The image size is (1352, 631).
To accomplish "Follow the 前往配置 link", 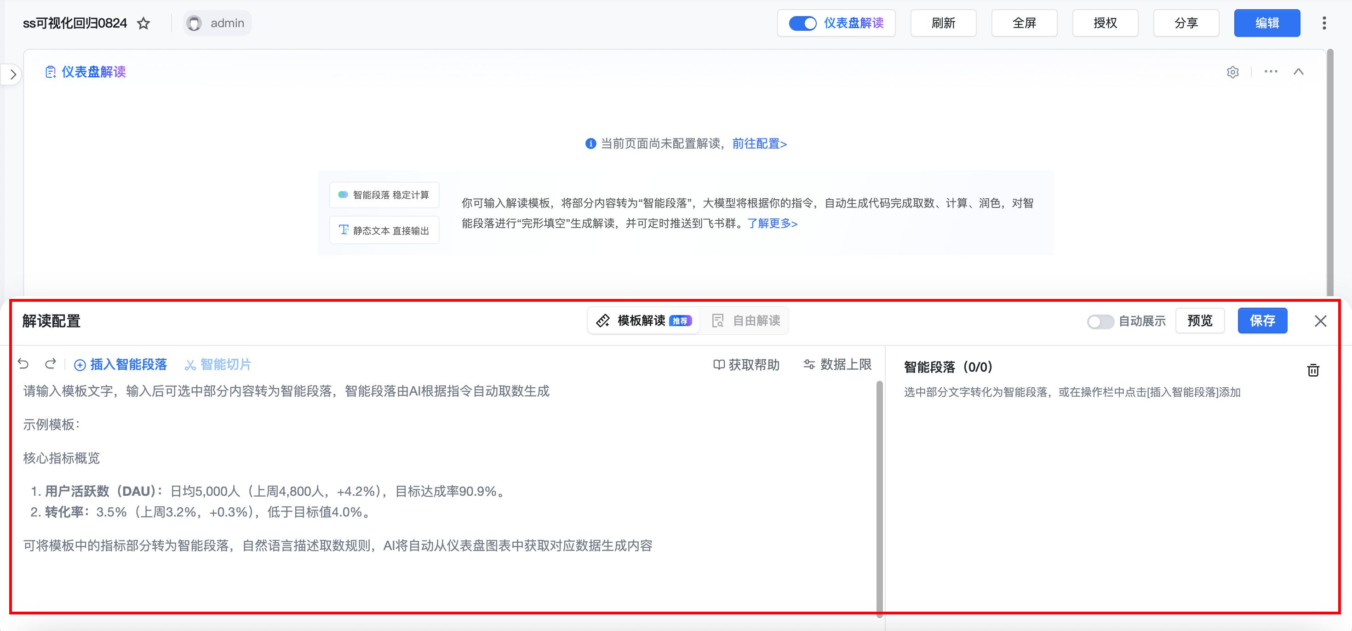I will [x=759, y=143].
